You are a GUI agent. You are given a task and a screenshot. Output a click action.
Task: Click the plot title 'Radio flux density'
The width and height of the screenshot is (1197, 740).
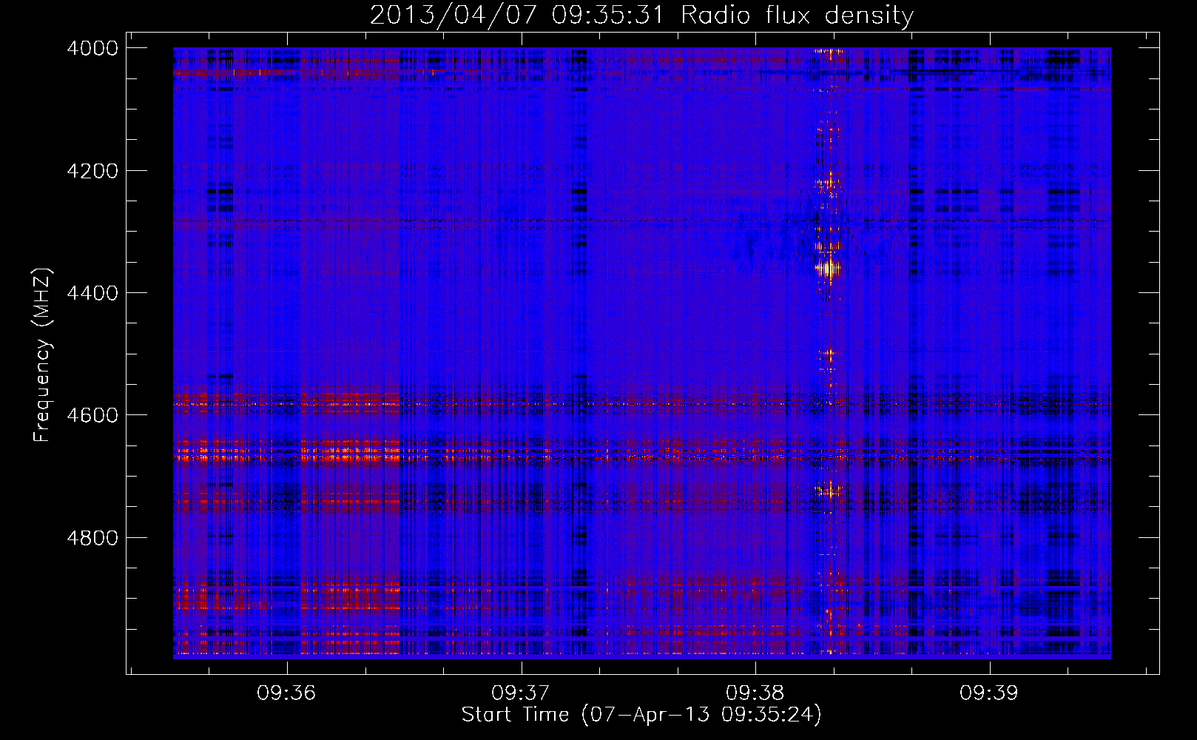pyautogui.click(x=641, y=15)
